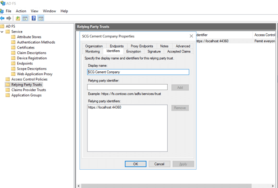Select Authentication Methods in the tree
Viewport: 278px width, 188px height.
click(36, 42)
